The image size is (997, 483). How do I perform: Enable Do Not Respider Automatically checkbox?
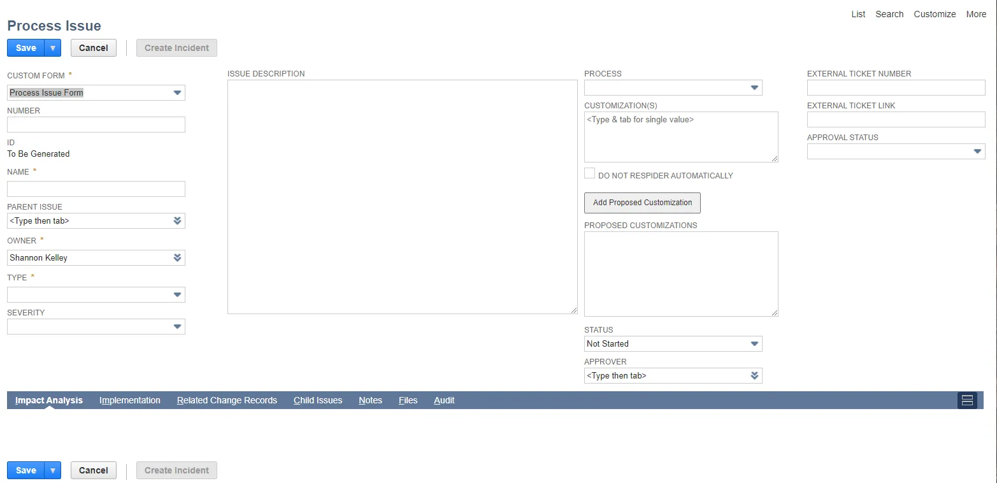pyautogui.click(x=590, y=173)
